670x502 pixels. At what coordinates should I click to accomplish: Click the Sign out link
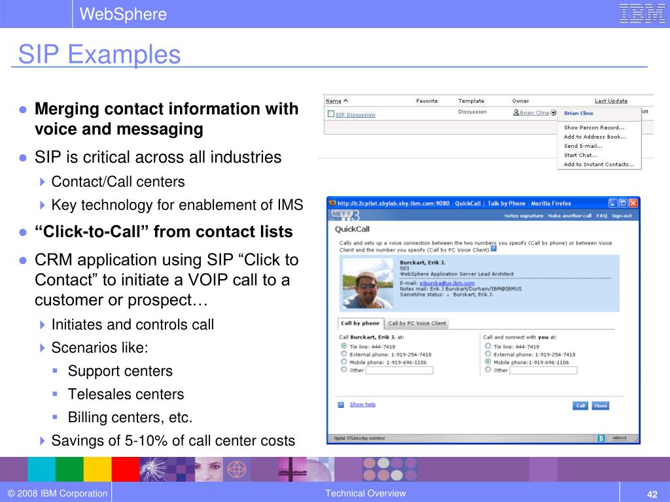point(622,216)
